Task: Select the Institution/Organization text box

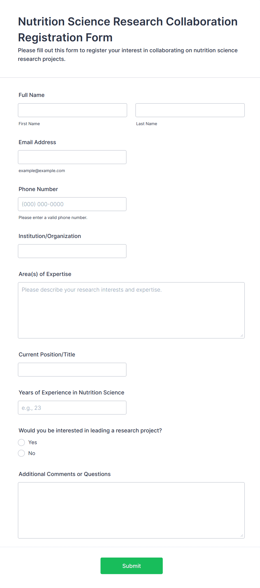Action: (x=72, y=251)
